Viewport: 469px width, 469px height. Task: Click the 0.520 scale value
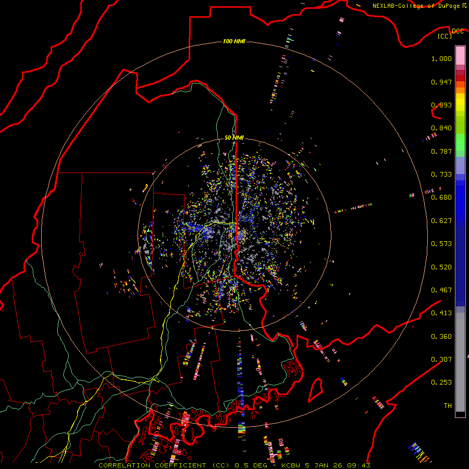[x=441, y=267]
